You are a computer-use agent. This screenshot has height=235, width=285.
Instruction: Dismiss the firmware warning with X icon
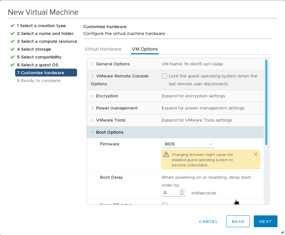tap(255, 154)
